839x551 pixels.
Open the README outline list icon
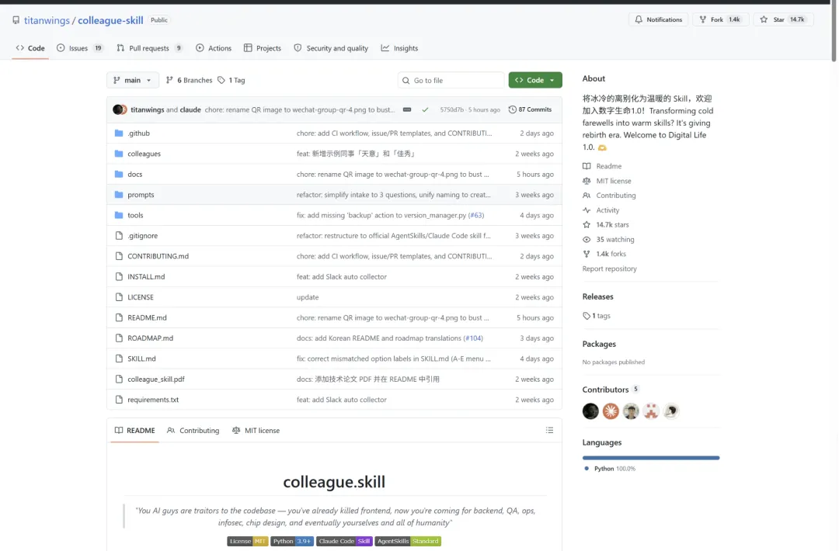point(549,430)
